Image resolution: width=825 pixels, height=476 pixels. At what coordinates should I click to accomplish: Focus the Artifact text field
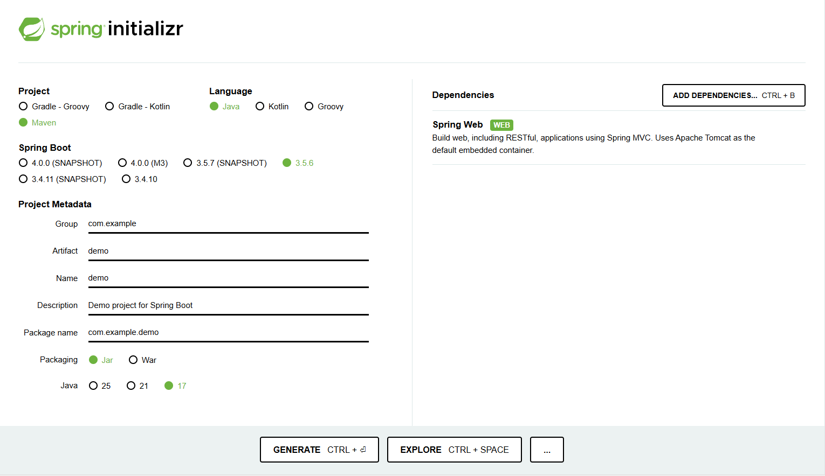pos(228,251)
